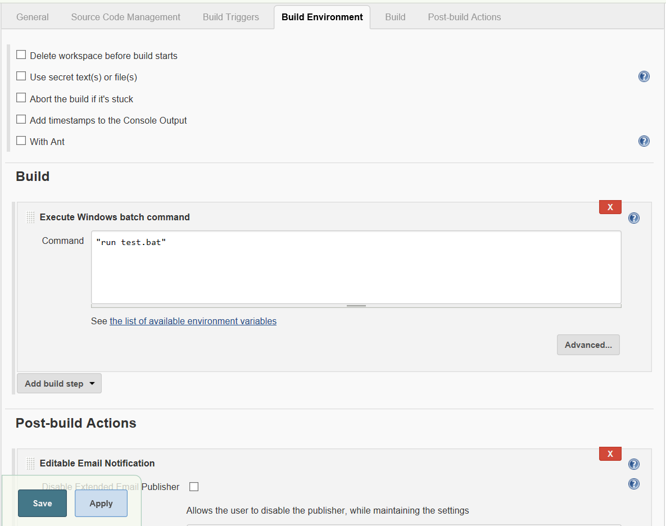
Task: Open help for Disable Extended Email Publisher
Action: pyautogui.click(x=634, y=484)
